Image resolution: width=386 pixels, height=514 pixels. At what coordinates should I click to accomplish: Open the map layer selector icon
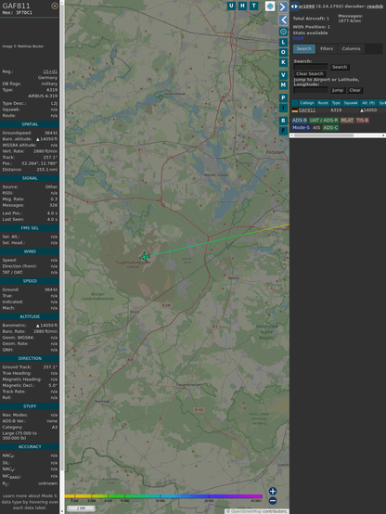270,6
